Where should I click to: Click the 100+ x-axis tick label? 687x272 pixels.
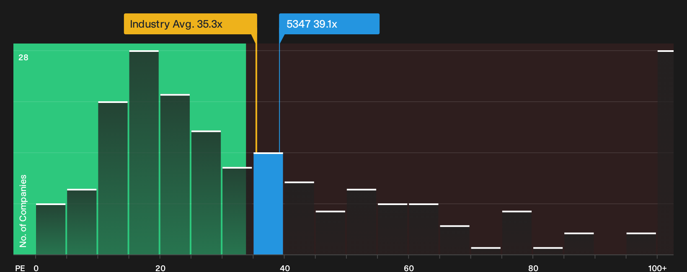tap(657, 268)
